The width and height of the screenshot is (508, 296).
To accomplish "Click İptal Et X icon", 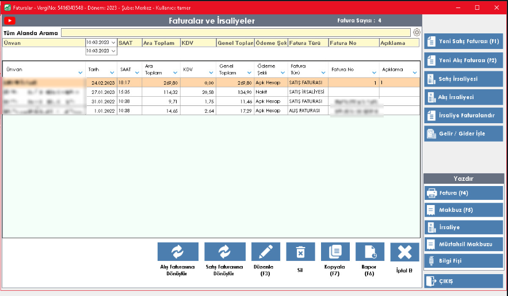I will point(404,252).
